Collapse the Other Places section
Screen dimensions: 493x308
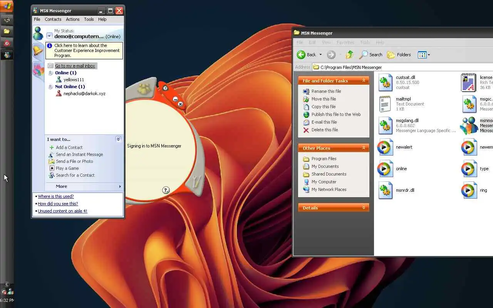pos(364,148)
